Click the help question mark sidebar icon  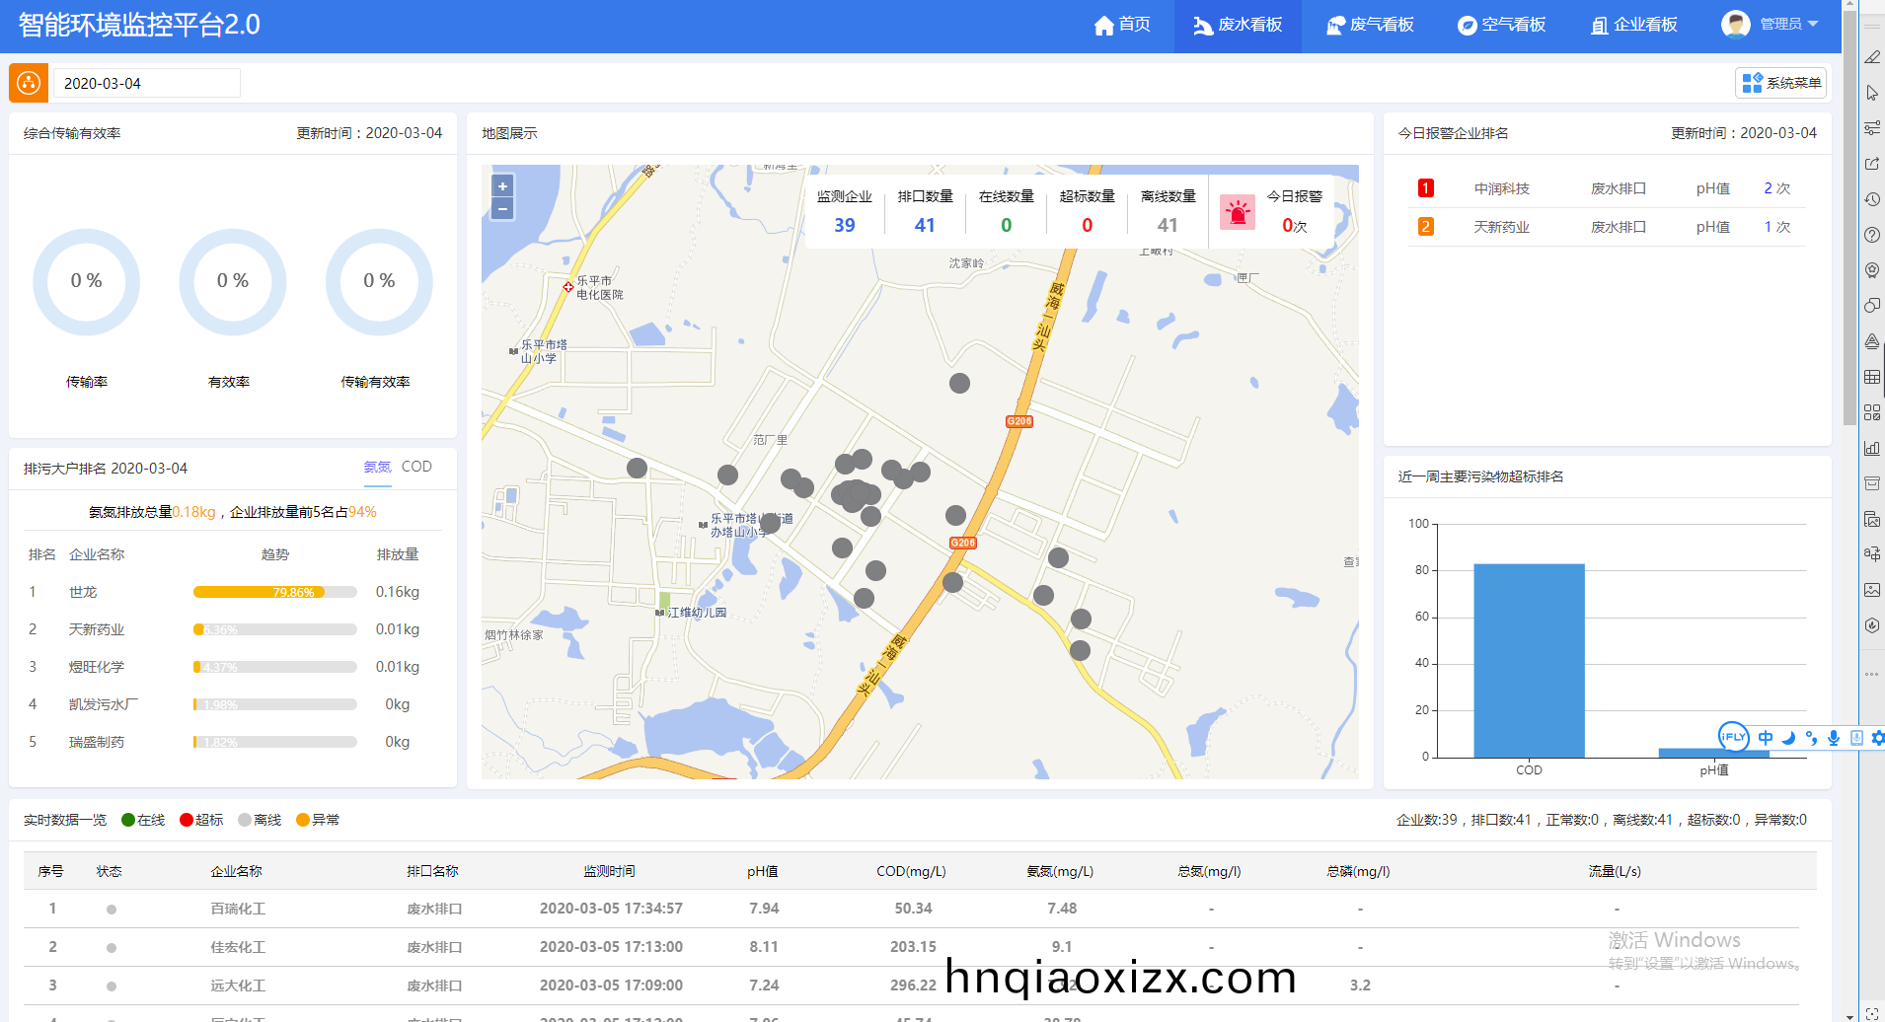click(1872, 235)
